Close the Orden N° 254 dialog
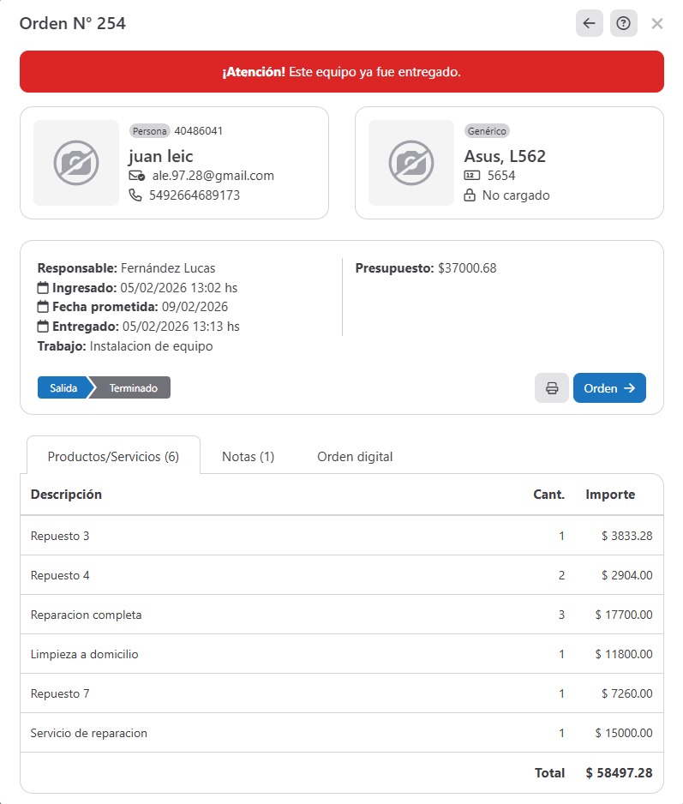683x804 pixels. tap(657, 23)
